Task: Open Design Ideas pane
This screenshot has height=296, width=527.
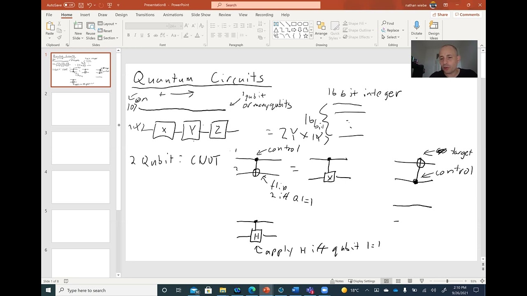Action: [434, 30]
